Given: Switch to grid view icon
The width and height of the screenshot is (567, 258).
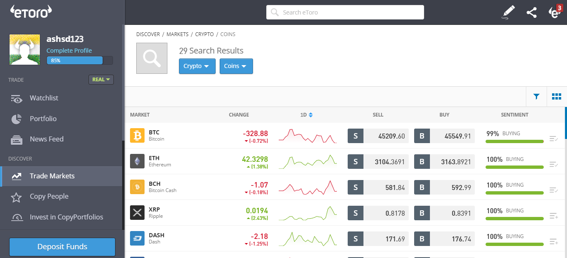Looking at the screenshot, I should pyautogui.click(x=557, y=97).
